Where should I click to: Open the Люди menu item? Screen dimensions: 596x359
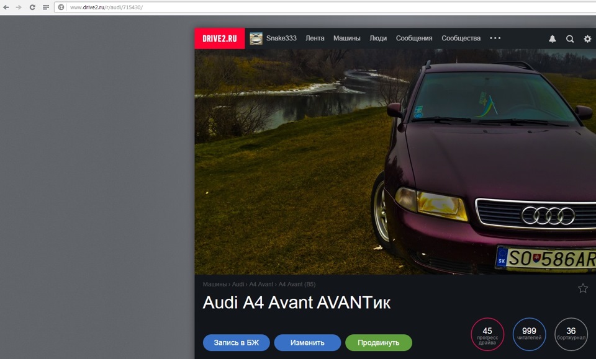tap(378, 38)
